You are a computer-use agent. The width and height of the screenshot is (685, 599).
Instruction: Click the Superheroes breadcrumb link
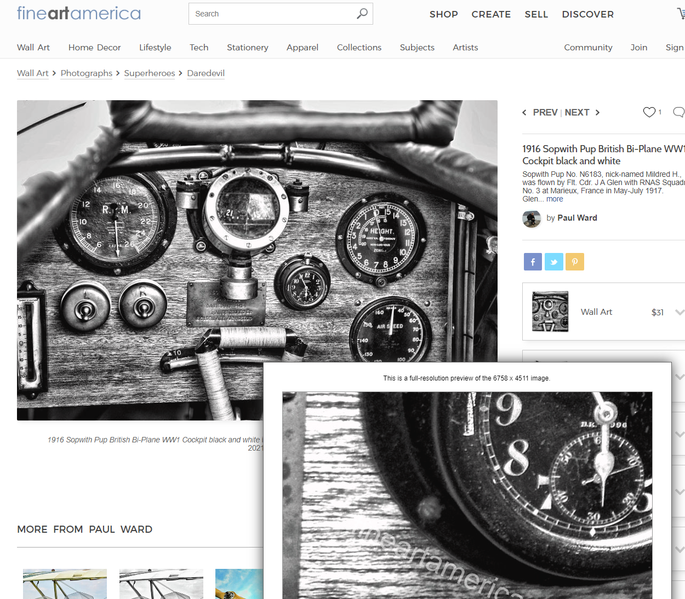tap(150, 73)
